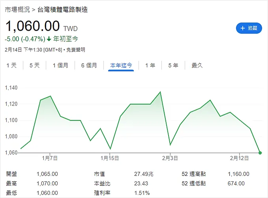Click the 1月15日 x-axis date label
Viewport: 268px width, 198px height.
(x=110, y=158)
